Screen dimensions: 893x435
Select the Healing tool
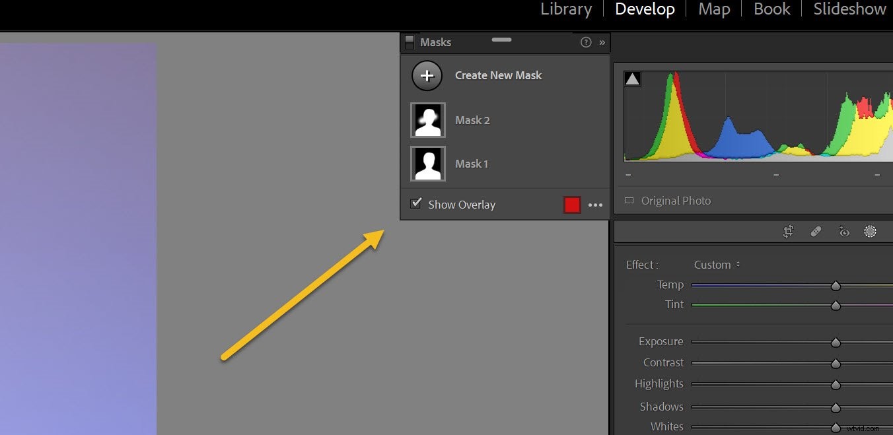[816, 231]
